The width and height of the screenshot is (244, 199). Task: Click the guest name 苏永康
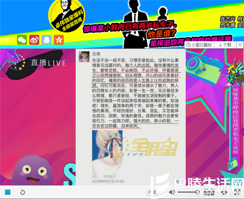(227, 25)
